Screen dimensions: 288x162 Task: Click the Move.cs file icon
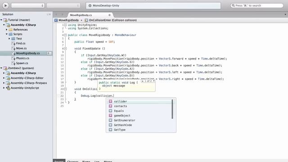13,49
